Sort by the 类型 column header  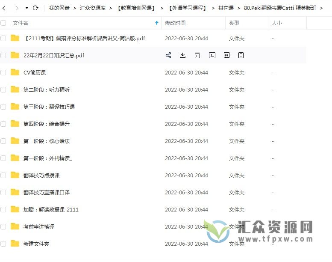pyautogui.click(x=234, y=23)
